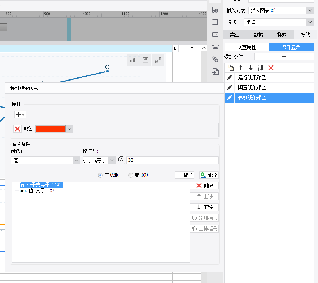Open the 样式 tab

tap(282, 34)
